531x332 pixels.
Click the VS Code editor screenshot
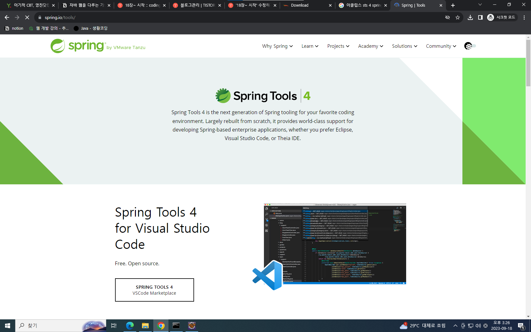pyautogui.click(x=335, y=244)
